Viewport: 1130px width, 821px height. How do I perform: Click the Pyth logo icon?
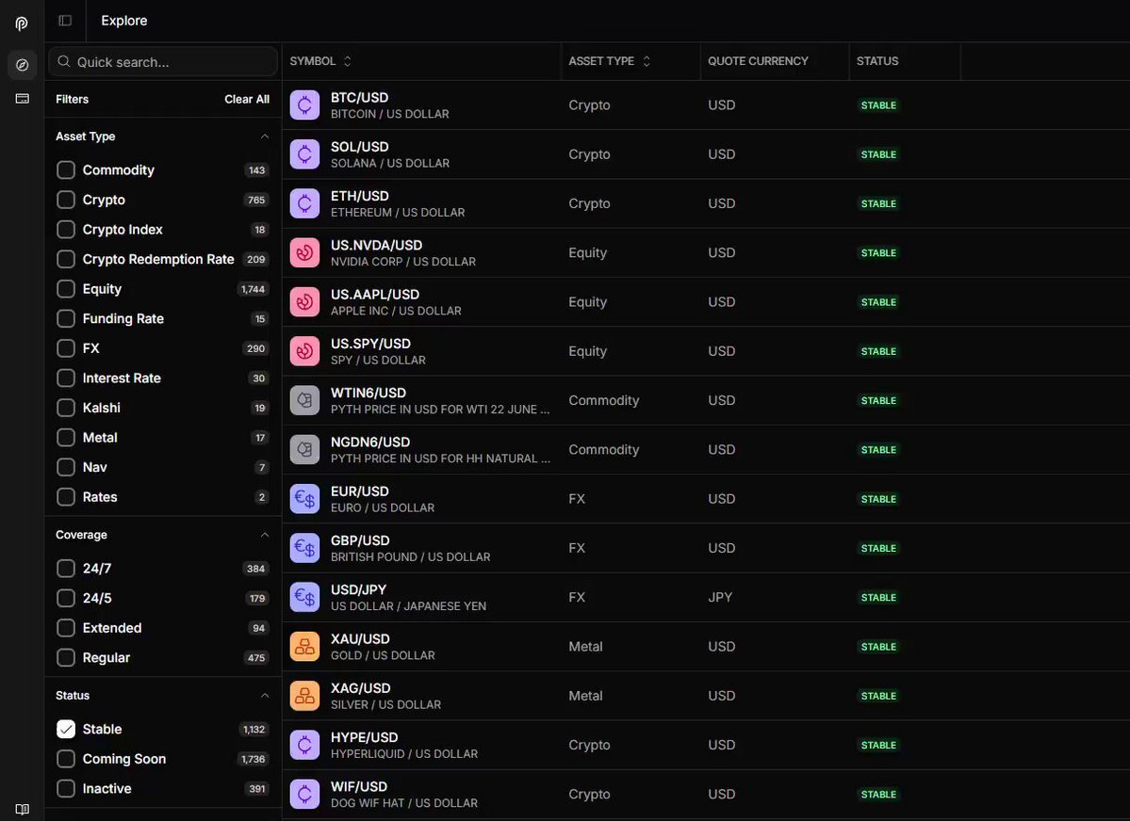pyautogui.click(x=22, y=23)
